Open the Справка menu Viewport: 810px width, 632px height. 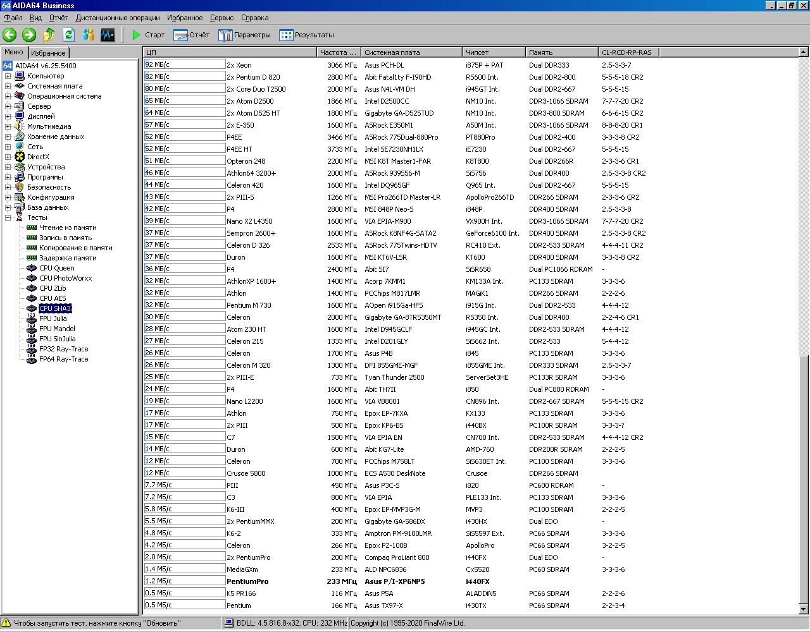254,18
